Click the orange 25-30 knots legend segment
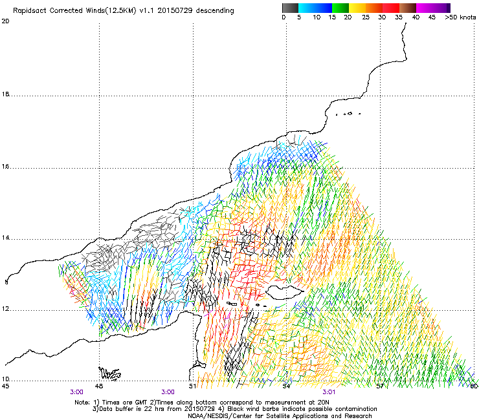This screenshot has width=479, height=420. click(x=374, y=8)
